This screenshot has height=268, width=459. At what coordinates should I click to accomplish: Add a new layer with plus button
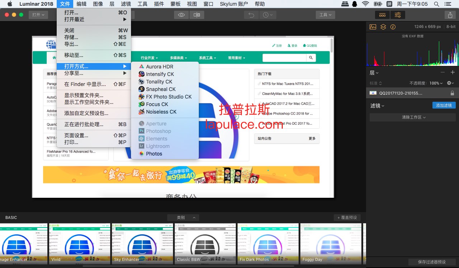tap(453, 72)
